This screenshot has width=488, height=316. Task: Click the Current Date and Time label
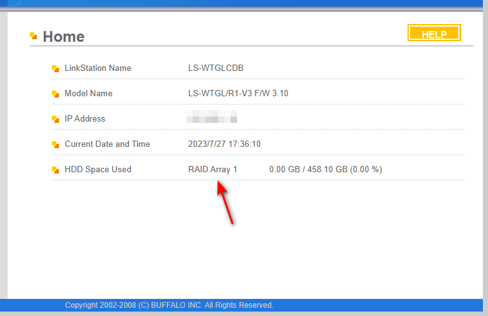107,144
